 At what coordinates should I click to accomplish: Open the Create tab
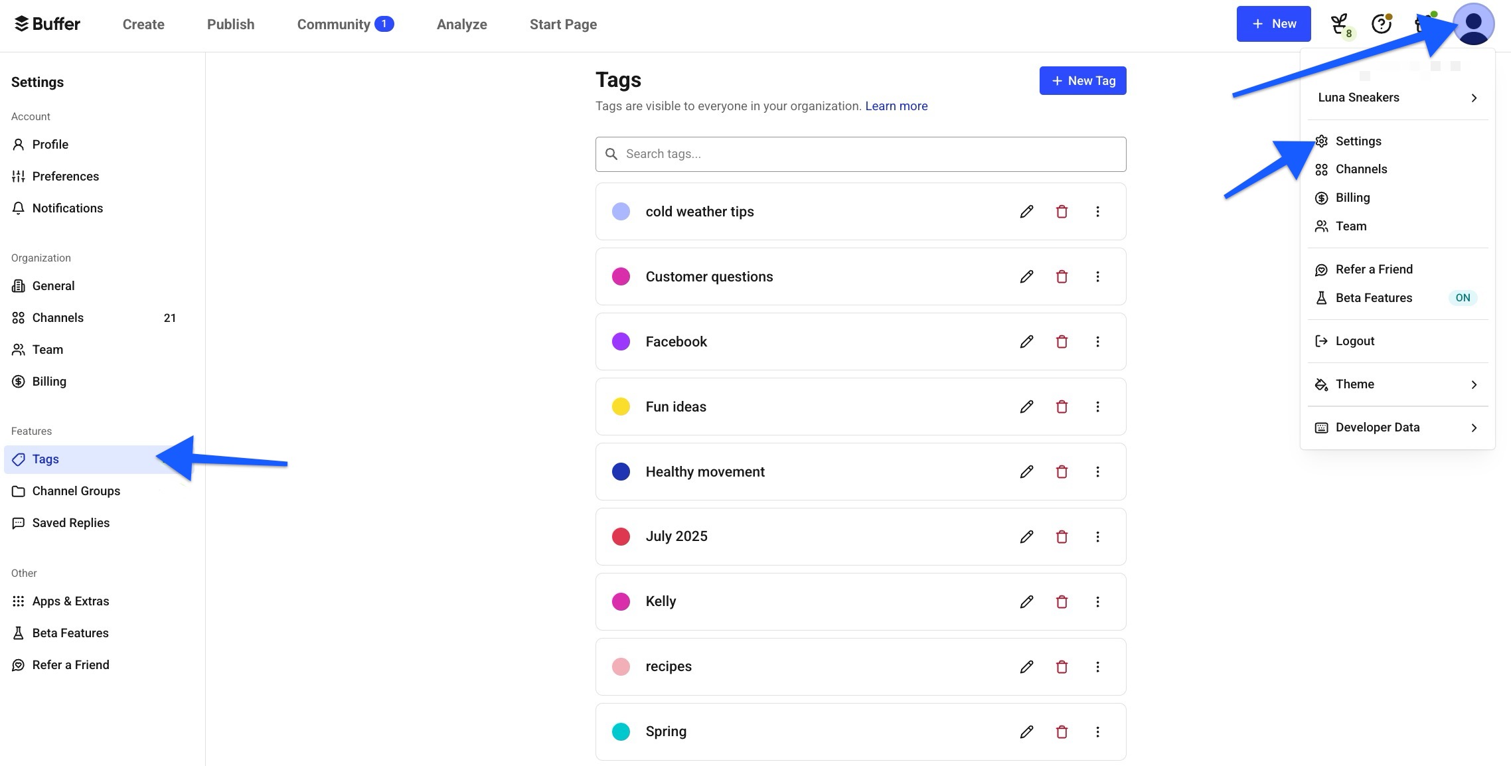tap(143, 25)
